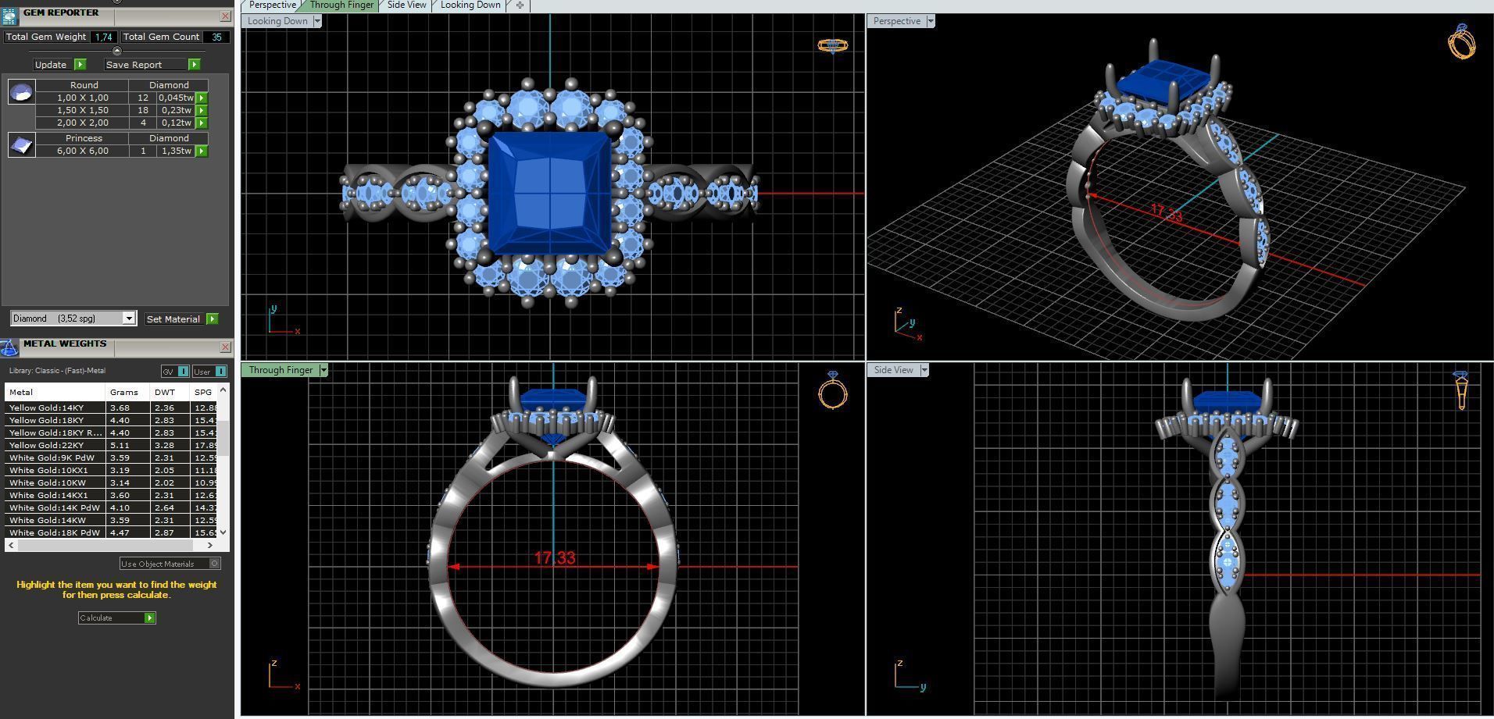Open Side View viewport dropdown arrow
1494x719 pixels.
click(x=924, y=370)
